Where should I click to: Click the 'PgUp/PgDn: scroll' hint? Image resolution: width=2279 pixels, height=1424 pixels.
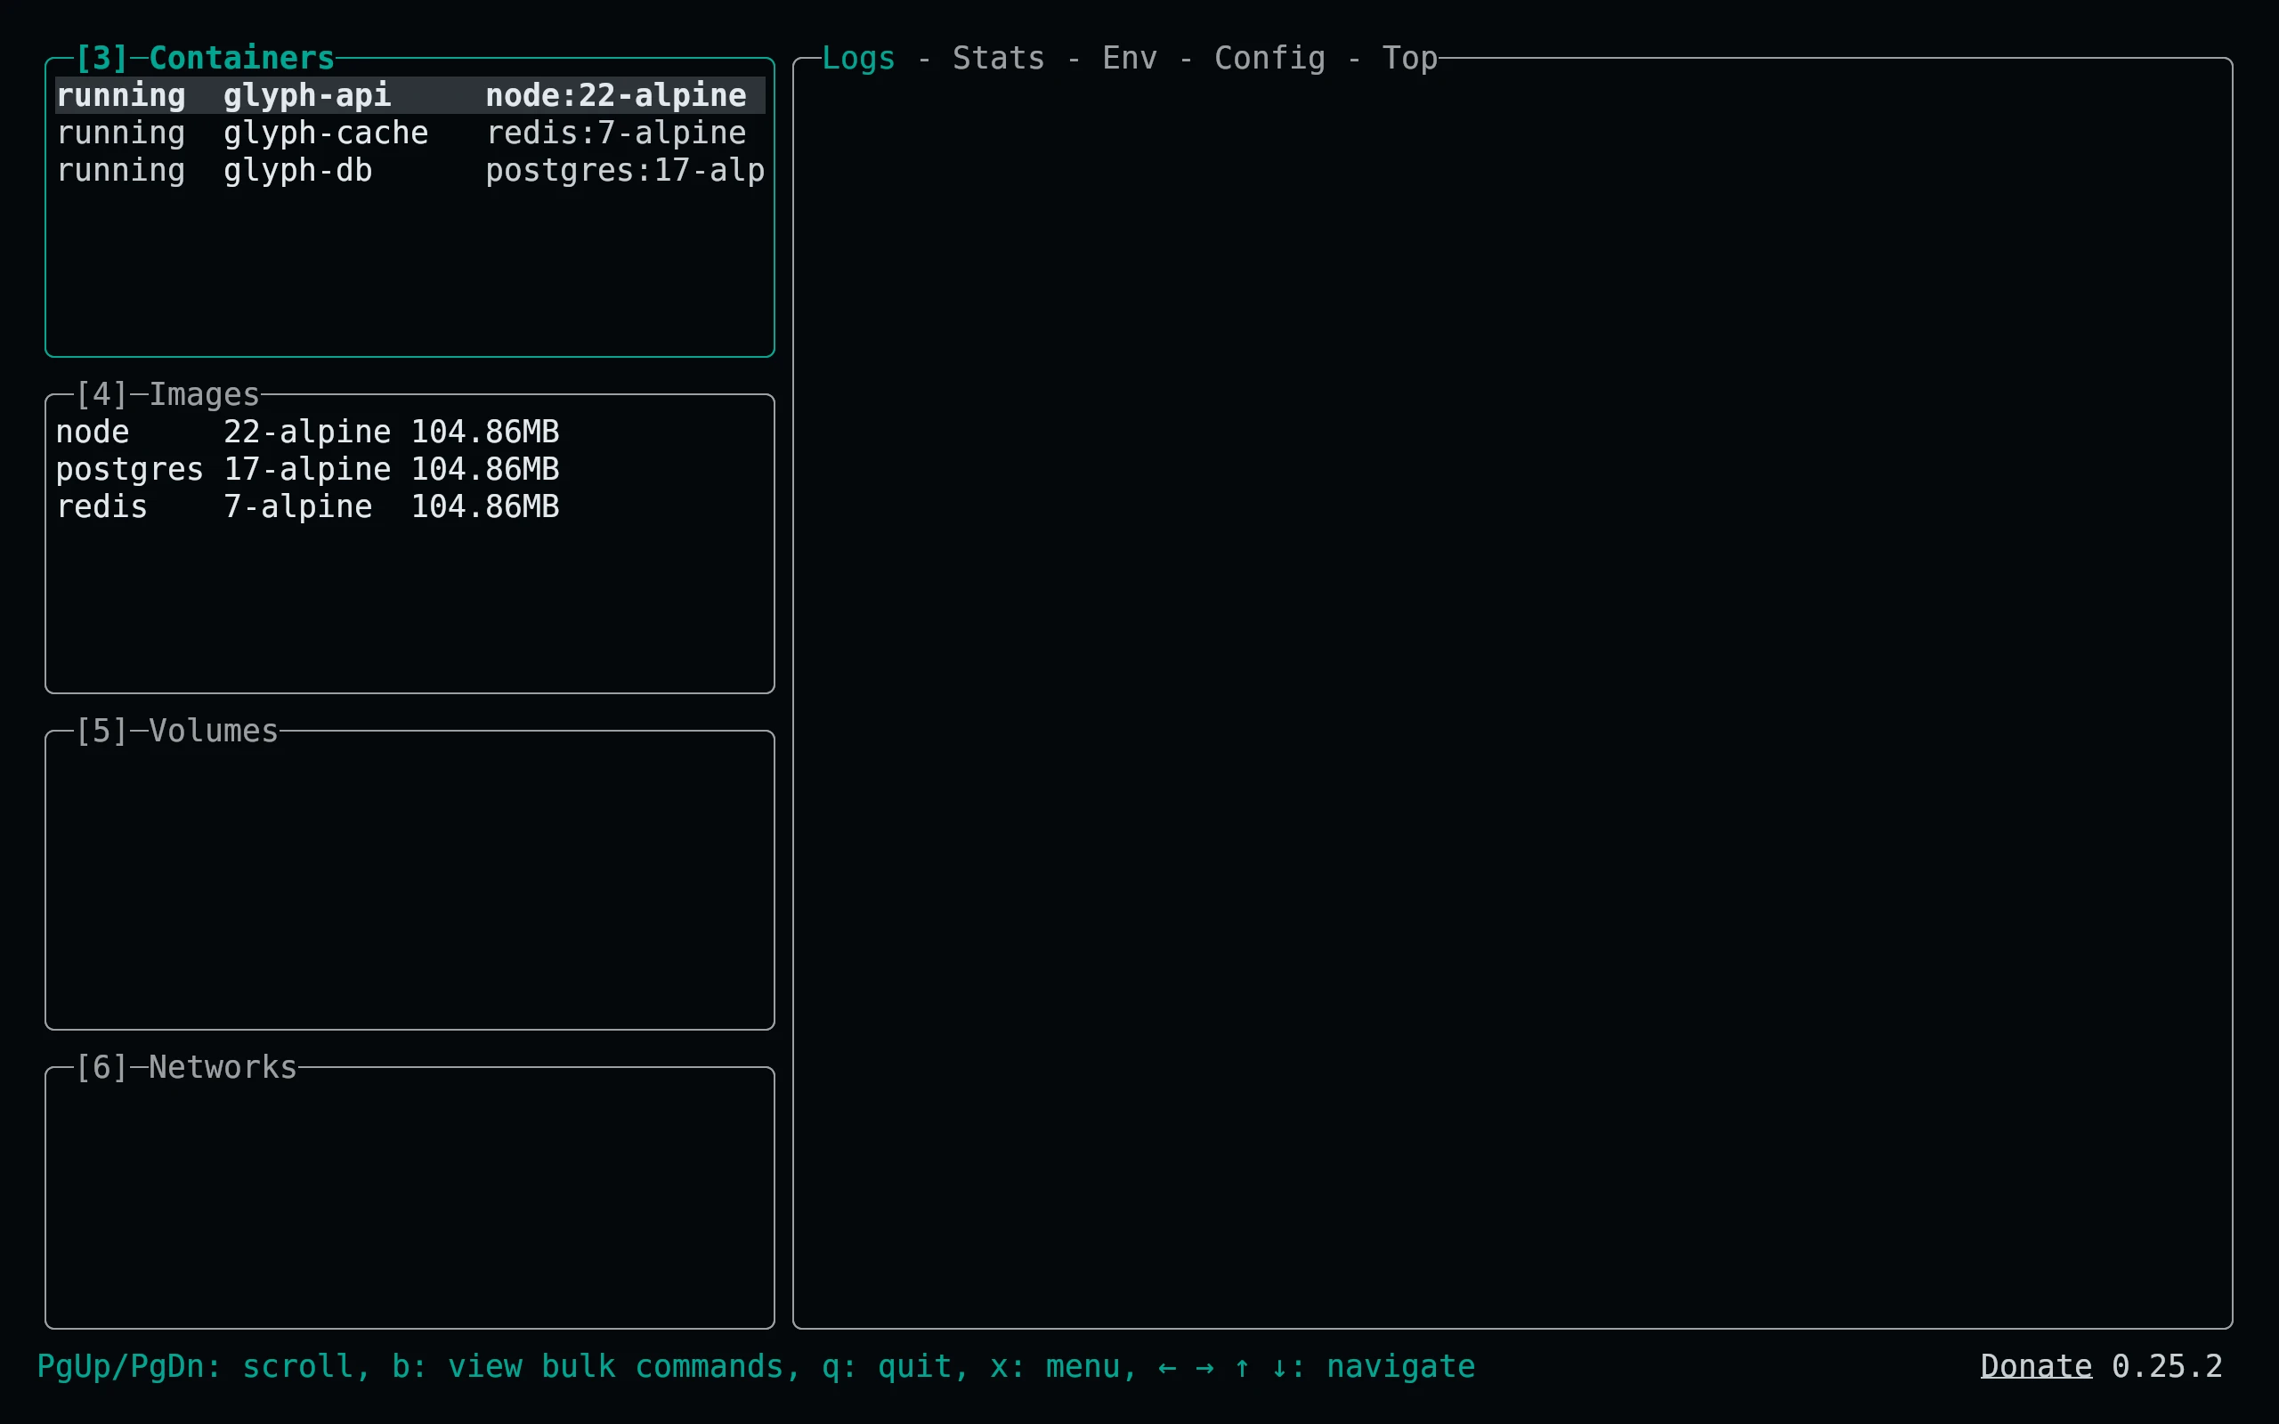(x=195, y=1365)
